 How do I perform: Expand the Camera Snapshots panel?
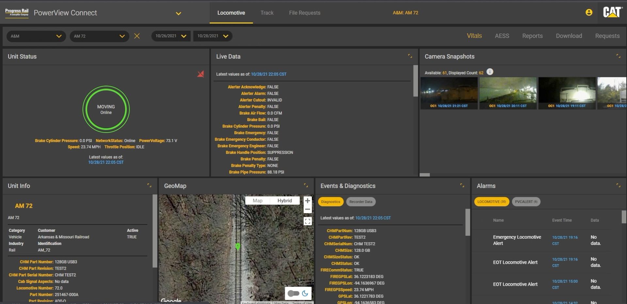pyautogui.click(x=618, y=56)
